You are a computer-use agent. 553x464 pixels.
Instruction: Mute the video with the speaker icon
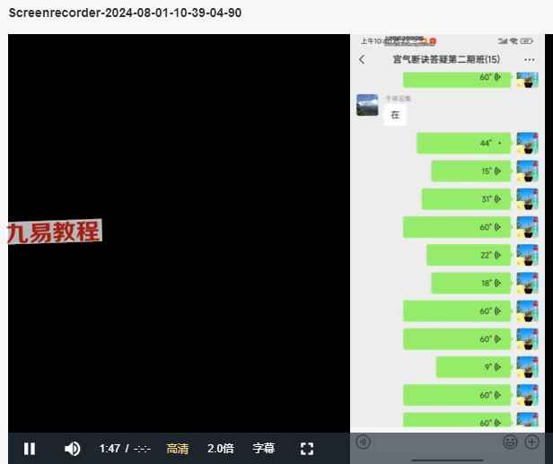tap(73, 449)
